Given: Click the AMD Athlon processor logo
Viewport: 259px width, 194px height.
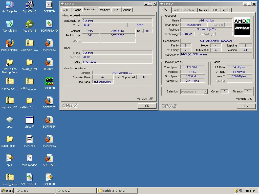Looking at the screenshot, I should (242, 27).
